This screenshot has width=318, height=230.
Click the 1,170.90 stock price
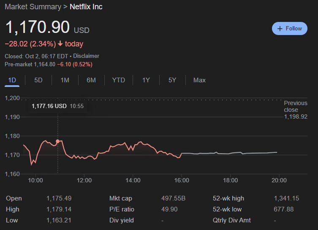click(x=38, y=27)
